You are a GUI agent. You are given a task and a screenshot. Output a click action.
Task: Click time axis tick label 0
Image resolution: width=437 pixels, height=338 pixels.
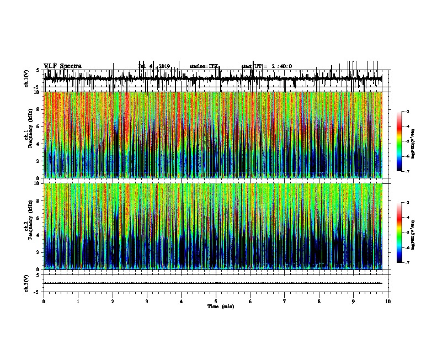coord(44,301)
